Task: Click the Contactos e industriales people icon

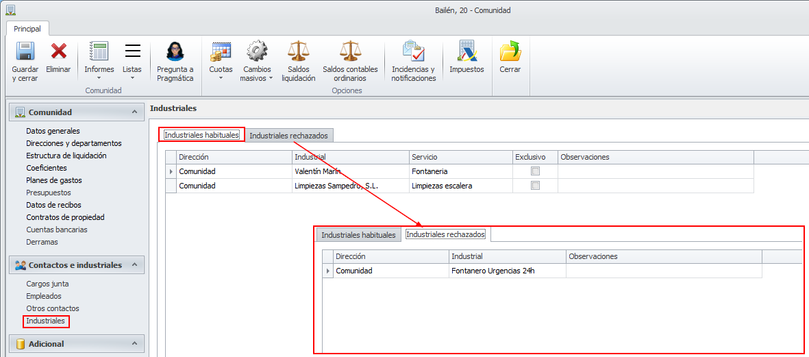Action: (20, 265)
